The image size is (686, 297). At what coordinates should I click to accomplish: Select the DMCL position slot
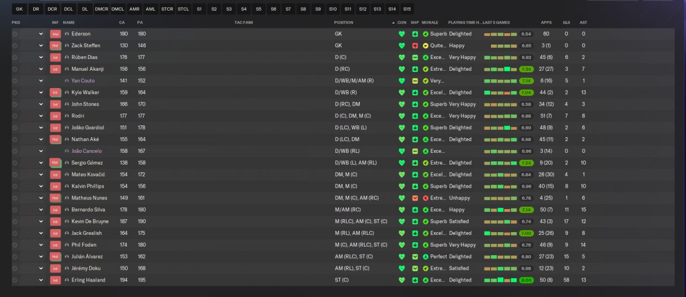tap(117, 9)
